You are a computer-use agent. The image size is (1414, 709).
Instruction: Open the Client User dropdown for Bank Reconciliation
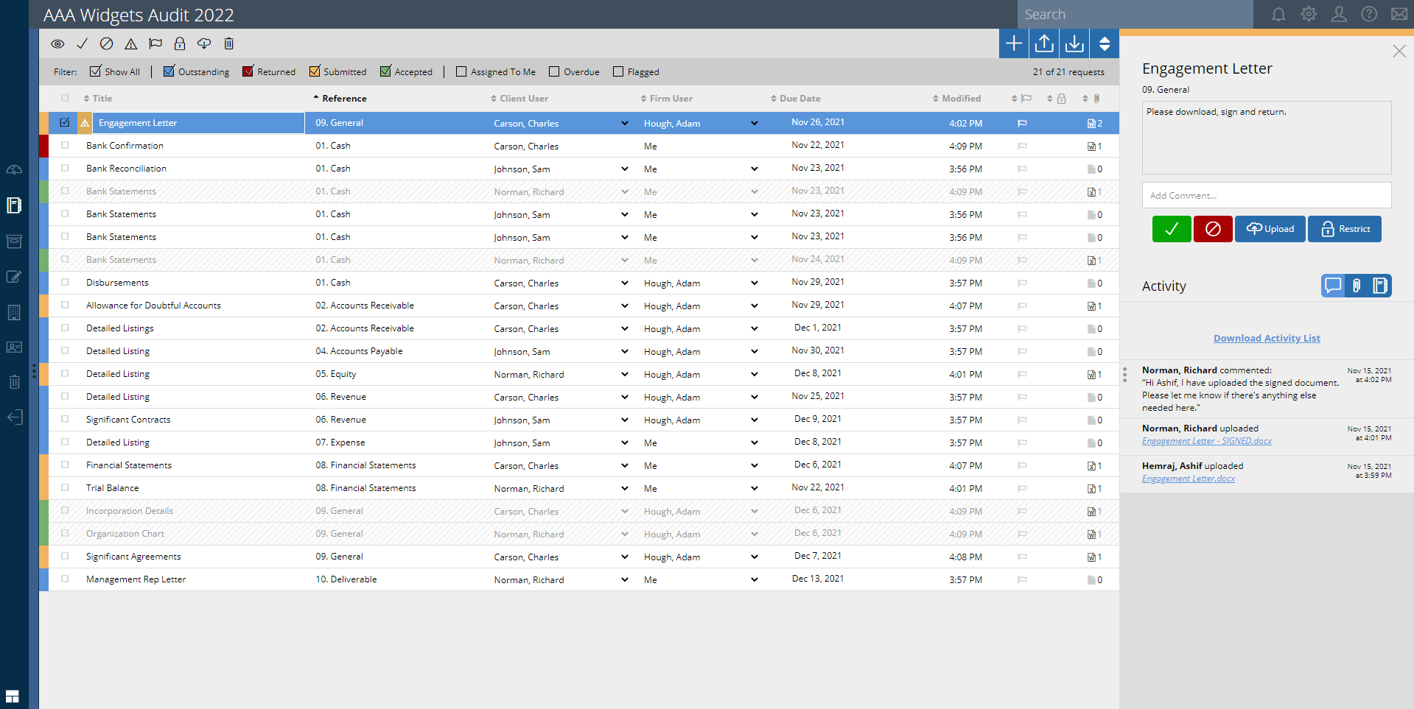pos(624,169)
